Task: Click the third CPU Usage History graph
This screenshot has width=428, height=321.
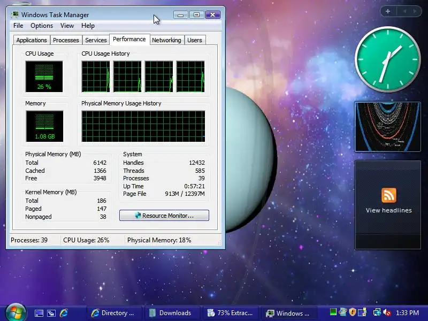Action: pyautogui.click(x=159, y=77)
